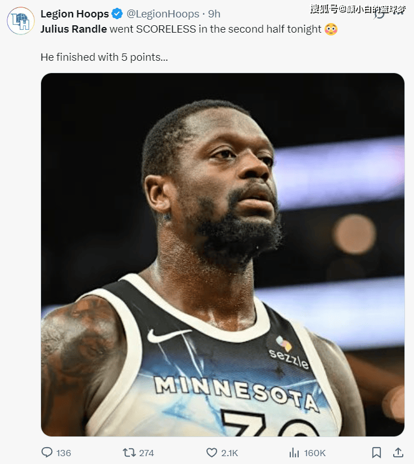414x464 pixels.
Task: Click the 274 reposts count
Action: (x=146, y=453)
